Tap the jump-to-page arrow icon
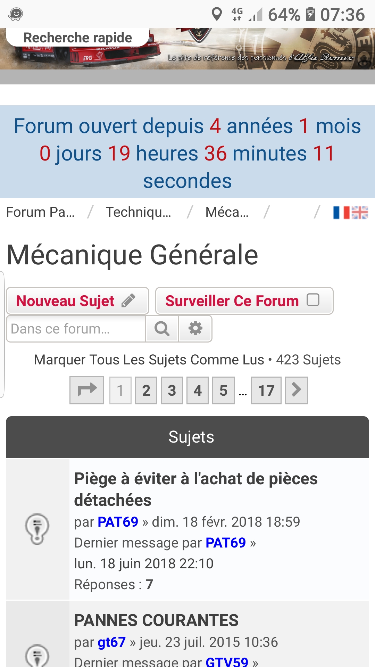375x667 pixels. [86, 390]
